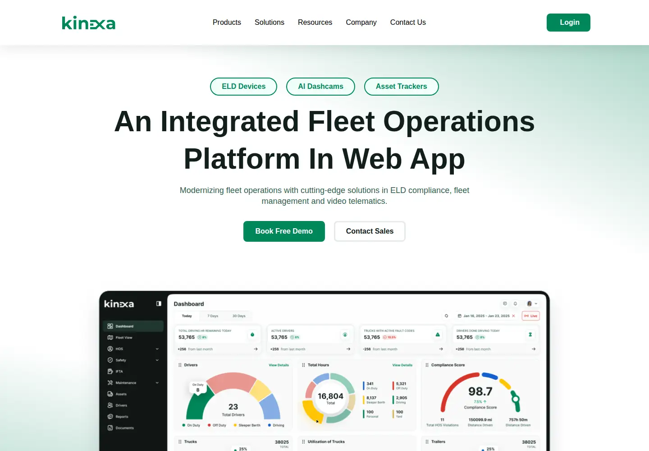The image size is (649, 451).
Task: Click the fault codes warning triangle icon
Action: click(438, 334)
